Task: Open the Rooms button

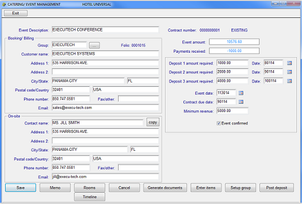Action: (x=89, y=188)
